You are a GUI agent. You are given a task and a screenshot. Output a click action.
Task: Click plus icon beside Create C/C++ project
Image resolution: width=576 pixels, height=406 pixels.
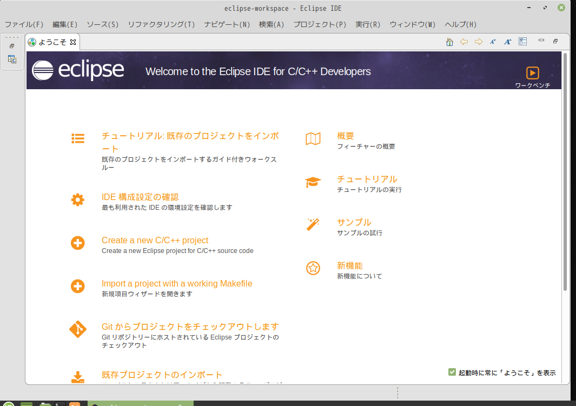pyautogui.click(x=77, y=243)
